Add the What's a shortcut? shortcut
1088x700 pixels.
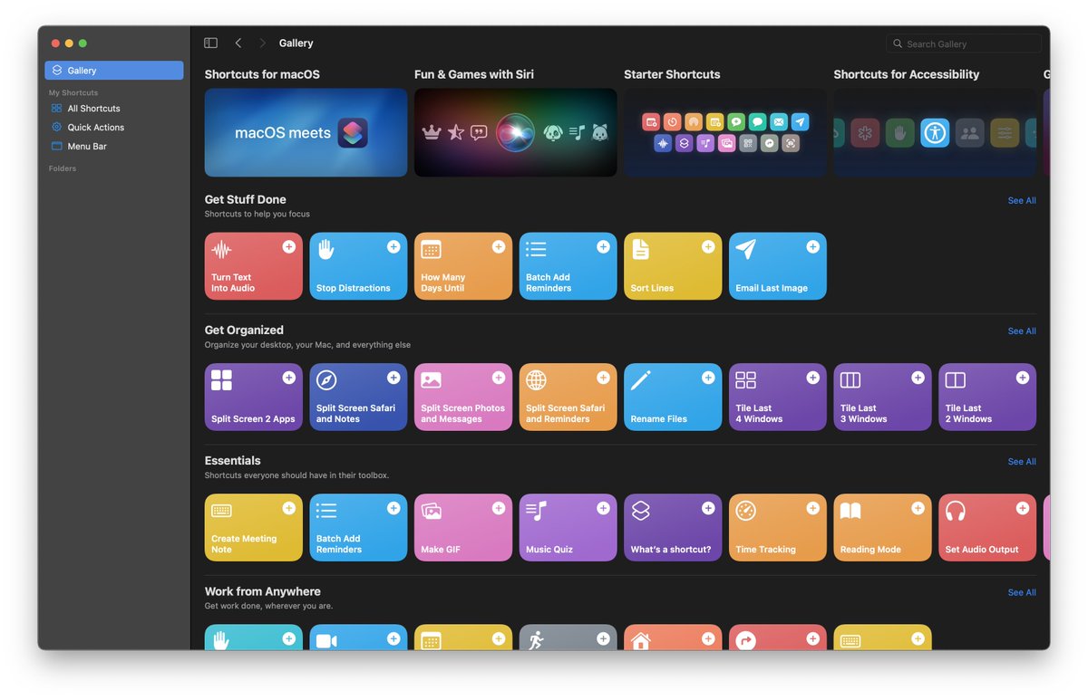(x=708, y=508)
